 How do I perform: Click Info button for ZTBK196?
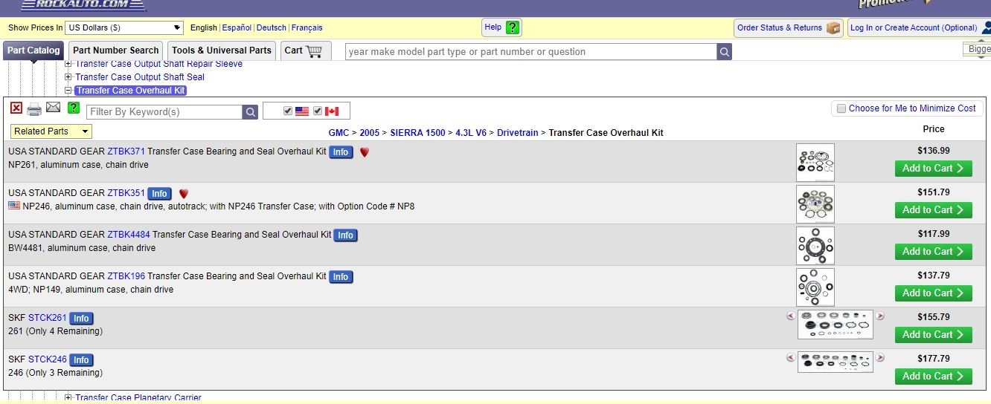point(341,277)
